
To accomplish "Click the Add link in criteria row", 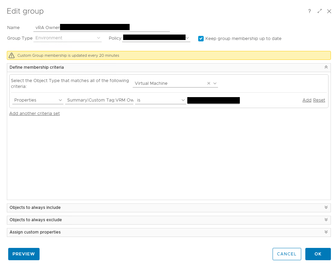I will pos(307,100).
